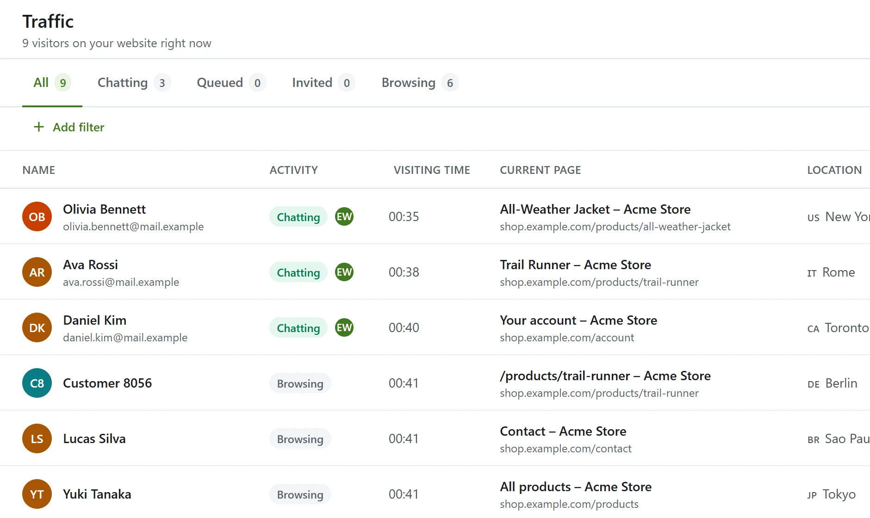Click Ava Rossi's AR avatar
This screenshot has height=518, width=870.
pos(37,272)
